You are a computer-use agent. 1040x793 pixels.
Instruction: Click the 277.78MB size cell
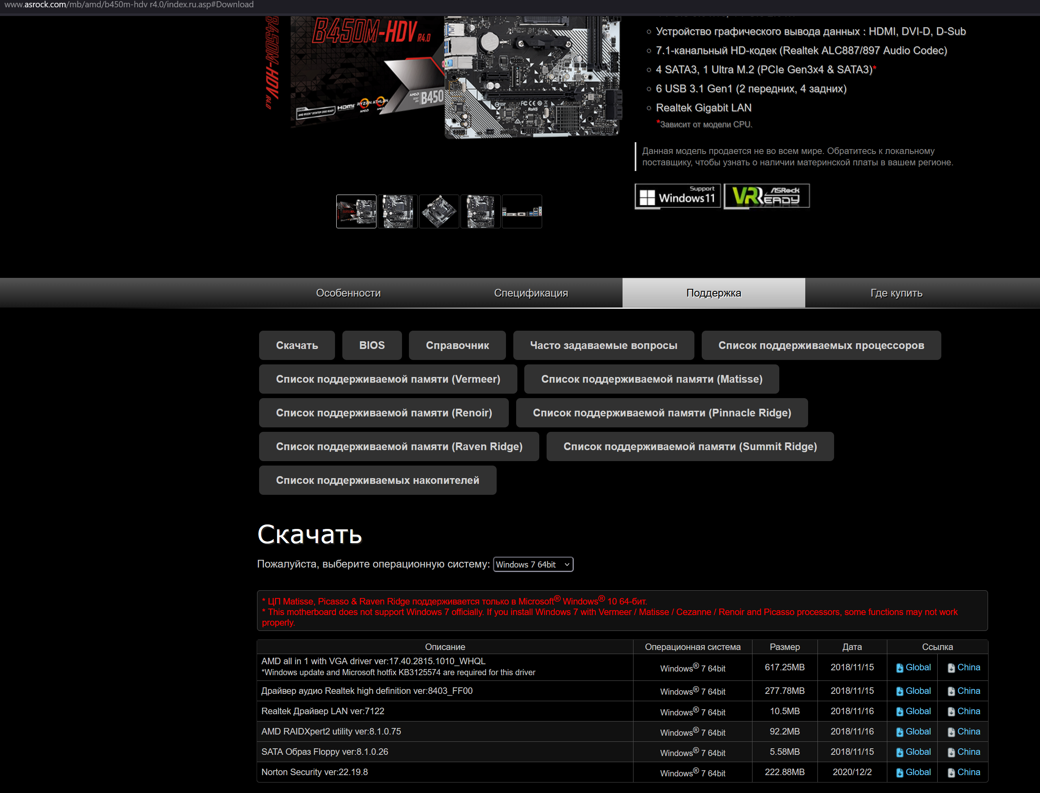[785, 691]
